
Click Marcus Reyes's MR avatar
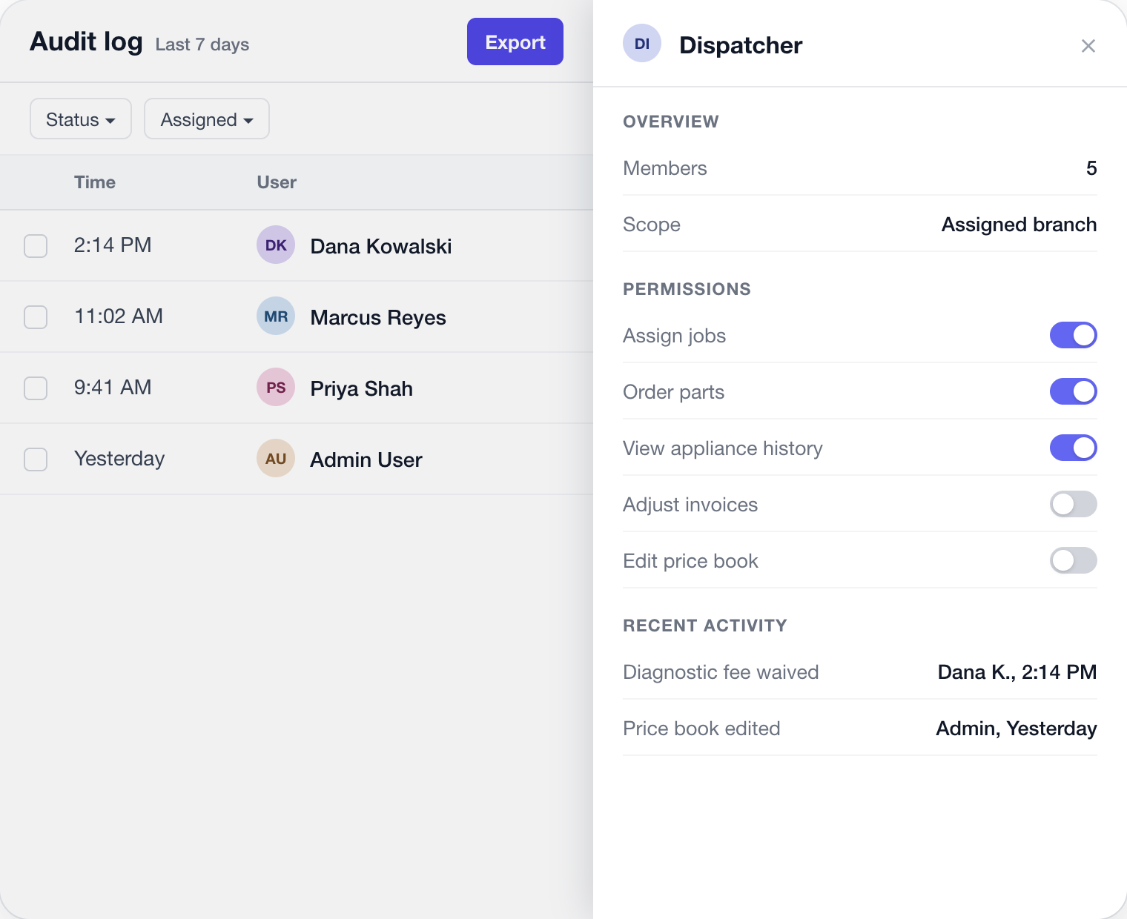coord(276,316)
